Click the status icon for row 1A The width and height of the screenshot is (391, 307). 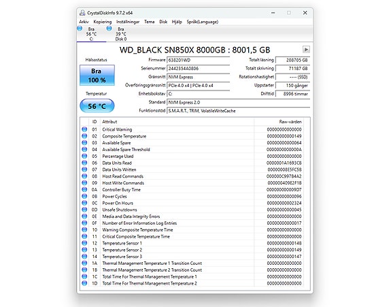click(x=84, y=263)
